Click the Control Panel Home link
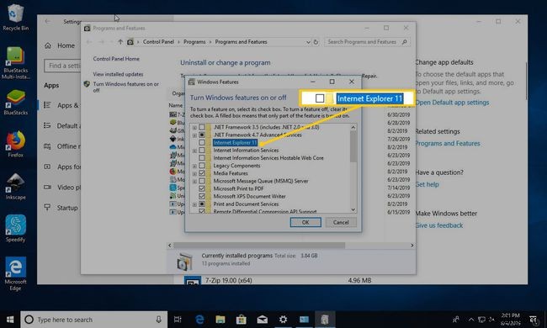The image size is (547, 328). coord(116,59)
